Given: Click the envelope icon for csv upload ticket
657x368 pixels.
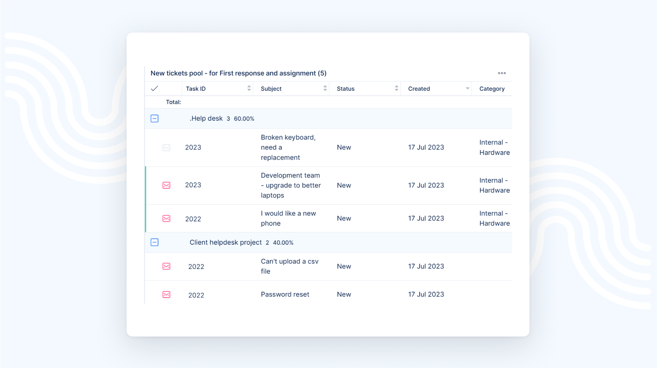Looking at the screenshot, I should (166, 267).
